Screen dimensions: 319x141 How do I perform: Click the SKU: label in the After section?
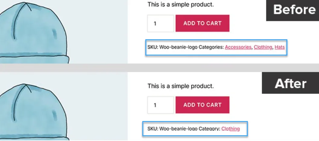(153, 129)
